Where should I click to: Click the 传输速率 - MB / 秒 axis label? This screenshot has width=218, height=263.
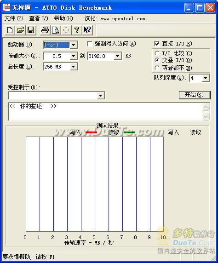89,242
